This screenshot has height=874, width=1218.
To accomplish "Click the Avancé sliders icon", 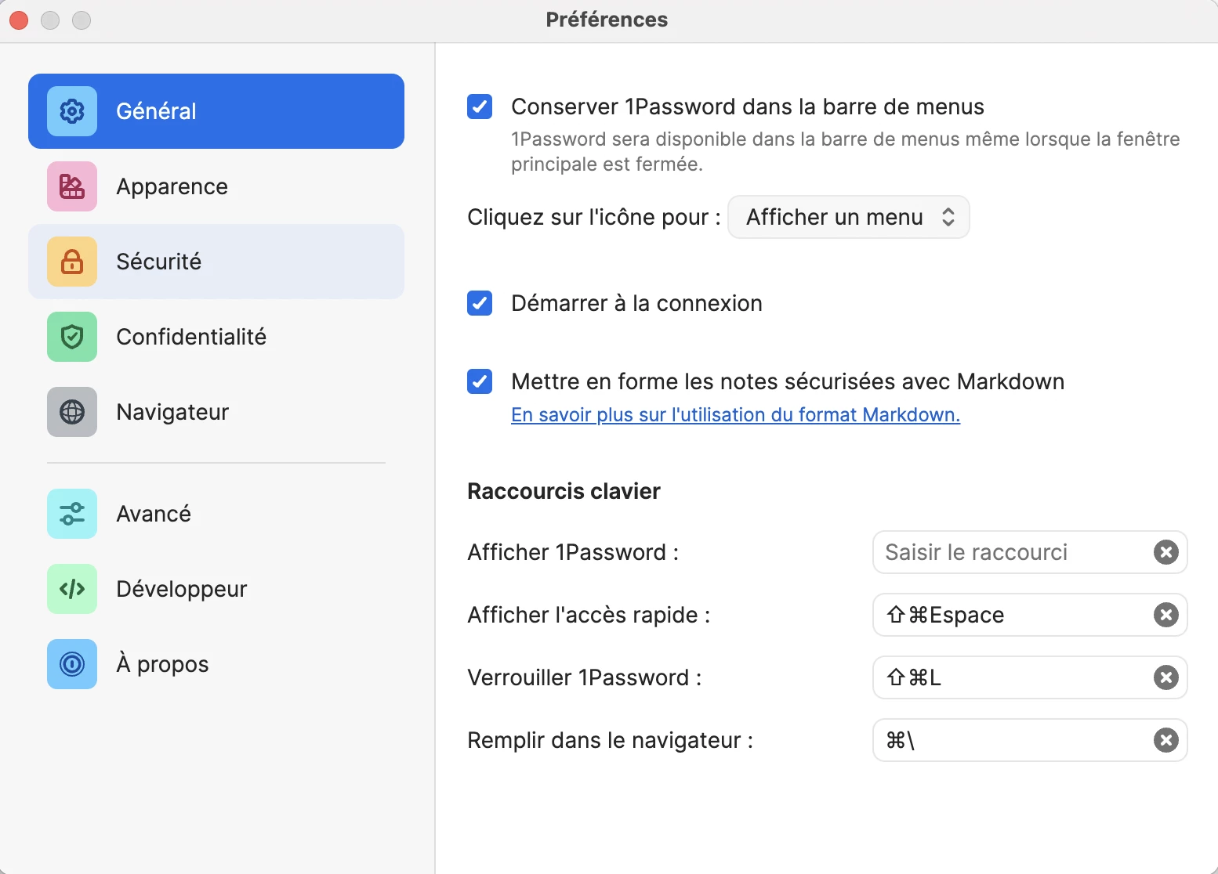I will tap(72, 514).
